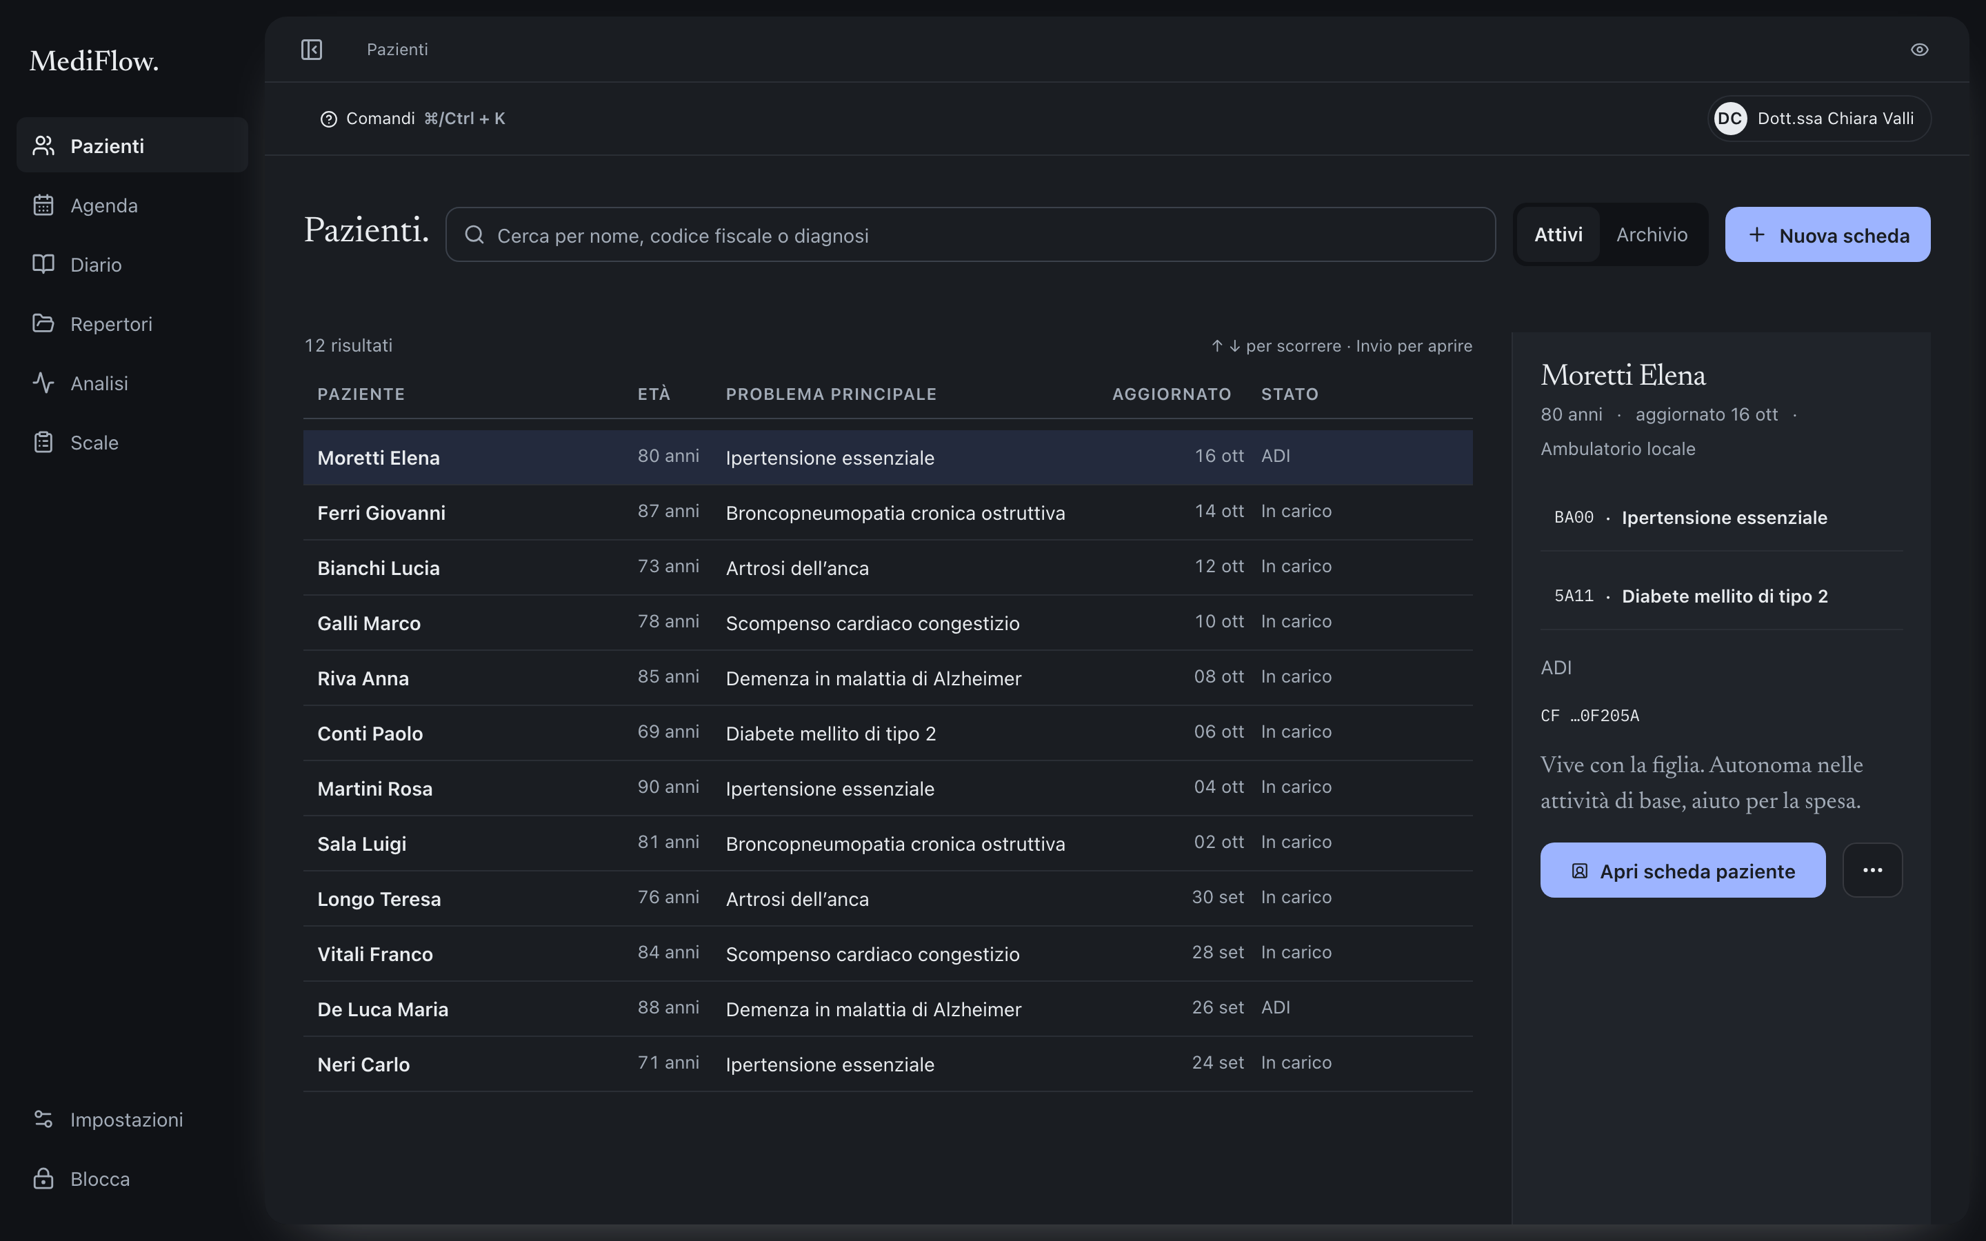Select Conti Paolo patient row
The image size is (1986, 1241).
pyautogui.click(x=887, y=733)
